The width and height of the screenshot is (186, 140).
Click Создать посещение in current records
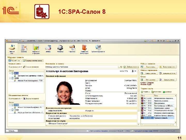tap(31, 67)
